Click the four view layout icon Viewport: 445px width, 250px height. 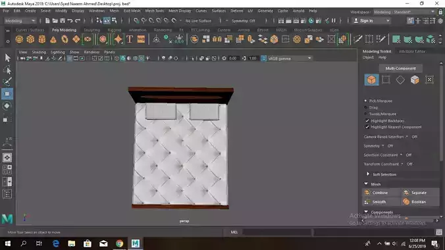pyautogui.click(x=7, y=170)
